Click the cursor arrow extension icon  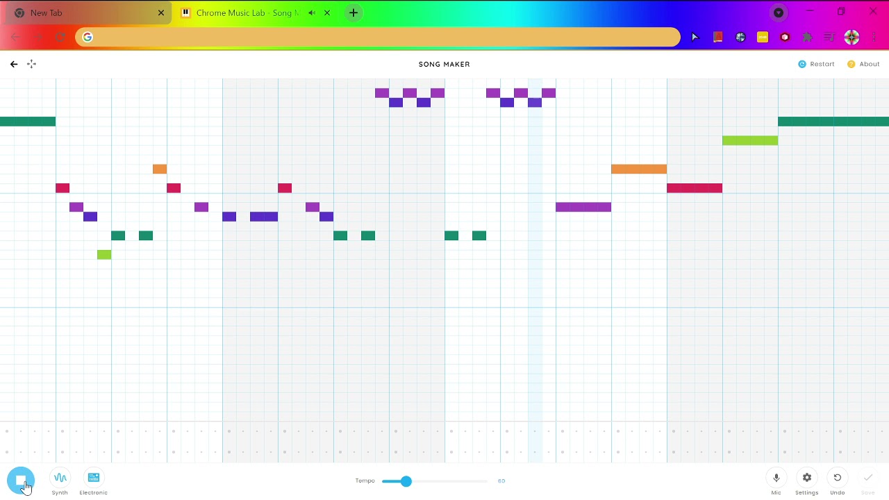(695, 37)
